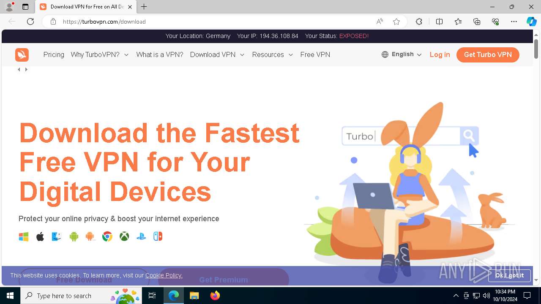The height and width of the screenshot is (304, 541).
Task: Launch Firefox from the taskbar
Action: 215,296
